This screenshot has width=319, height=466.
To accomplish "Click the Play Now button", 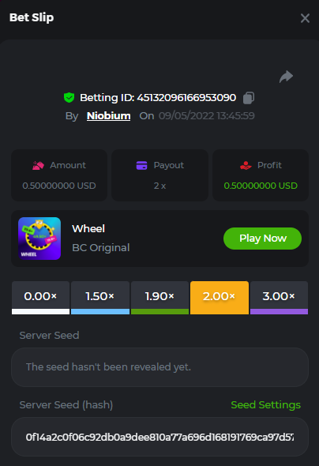I will 263,239.
